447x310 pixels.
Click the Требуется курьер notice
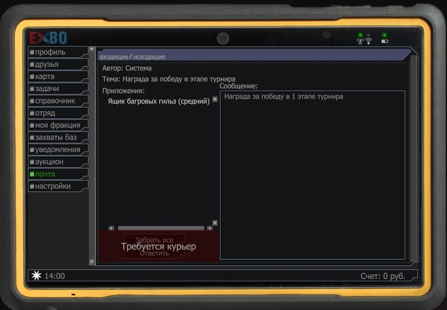(x=158, y=246)
